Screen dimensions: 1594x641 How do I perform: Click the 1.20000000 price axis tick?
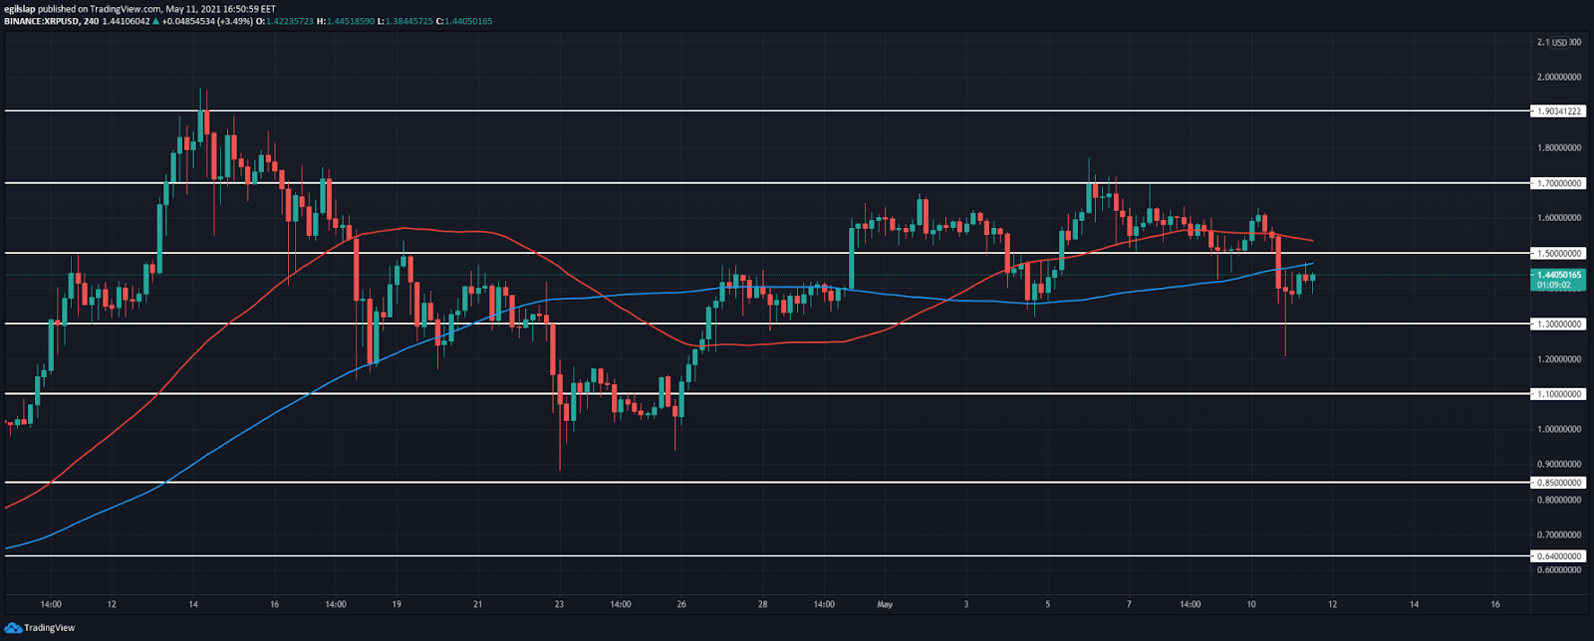point(1559,359)
